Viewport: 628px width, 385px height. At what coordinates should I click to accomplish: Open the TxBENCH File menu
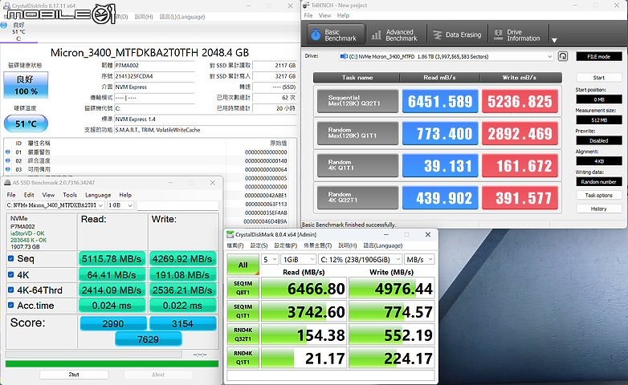tap(308, 15)
